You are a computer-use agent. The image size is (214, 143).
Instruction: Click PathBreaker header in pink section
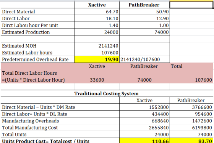click(x=144, y=66)
